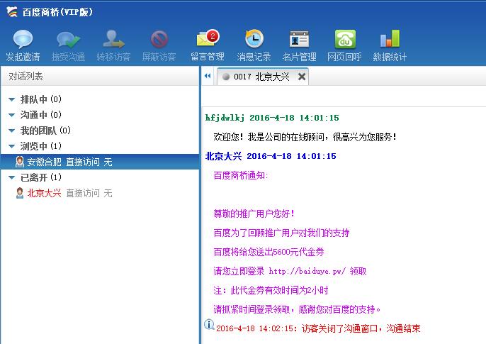Click the 转移访客 toolbar icon
Screen dimensions: 486x344
click(113, 39)
